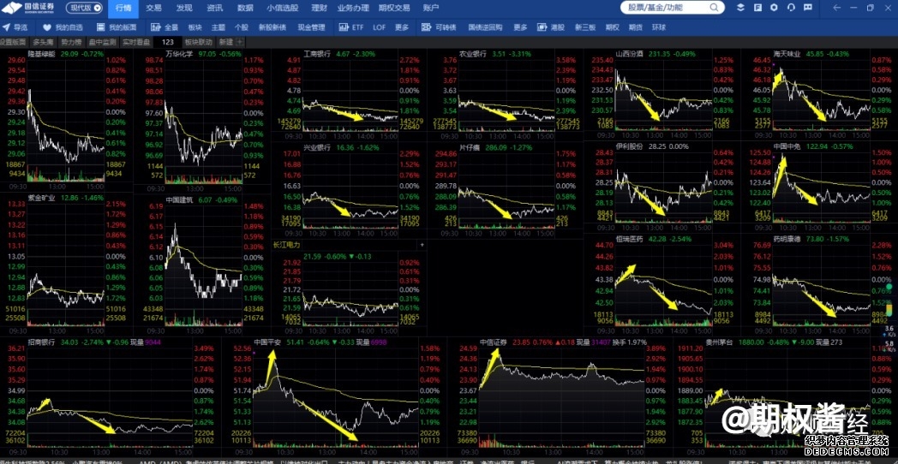
Task: Select LOF in the toolbar
Action: [x=379, y=27]
